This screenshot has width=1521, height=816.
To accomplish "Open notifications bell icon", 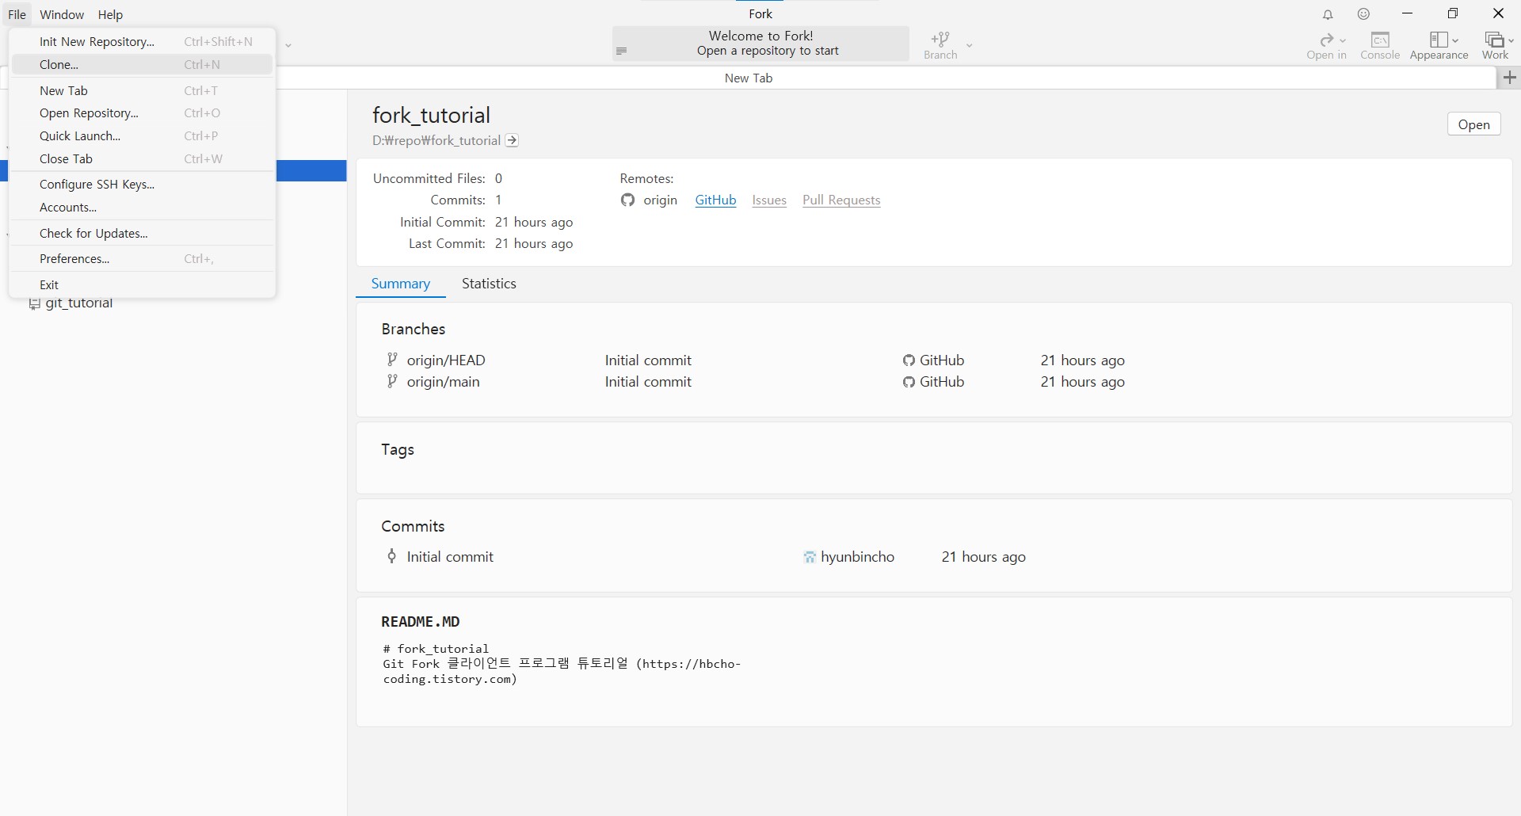I will pyautogui.click(x=1328, y=14).
